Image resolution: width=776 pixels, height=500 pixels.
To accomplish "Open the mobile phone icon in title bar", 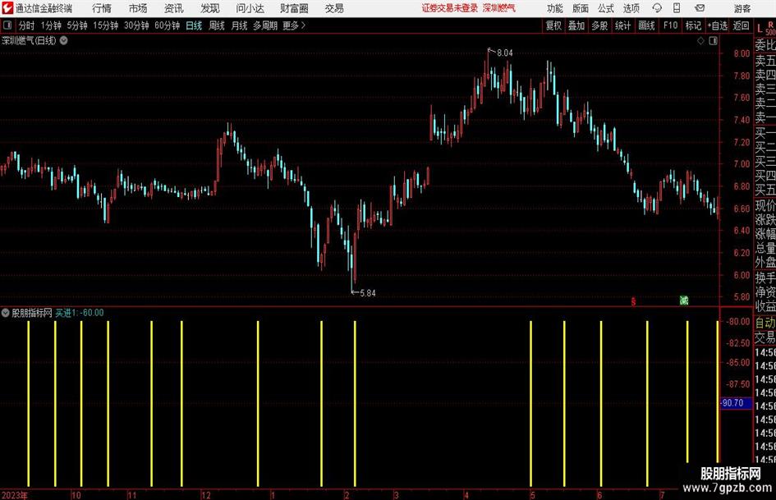I will 677,8.
